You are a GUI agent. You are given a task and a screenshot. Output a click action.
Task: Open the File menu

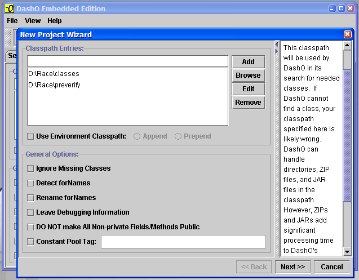(x=12, y=21)
